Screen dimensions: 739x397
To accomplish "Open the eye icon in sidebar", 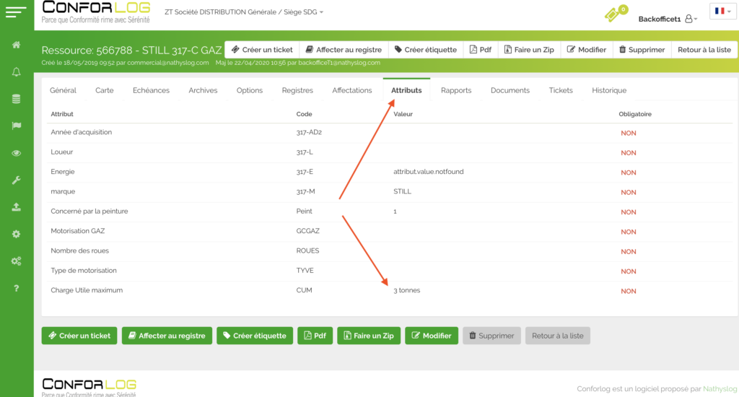I will click(16, 153).
